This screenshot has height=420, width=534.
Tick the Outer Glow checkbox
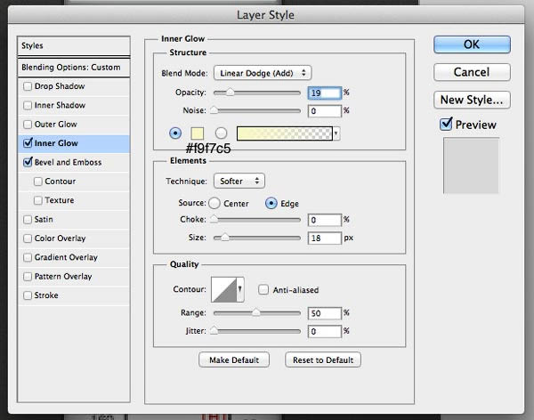pyautogui.click(x=28, y=125)
